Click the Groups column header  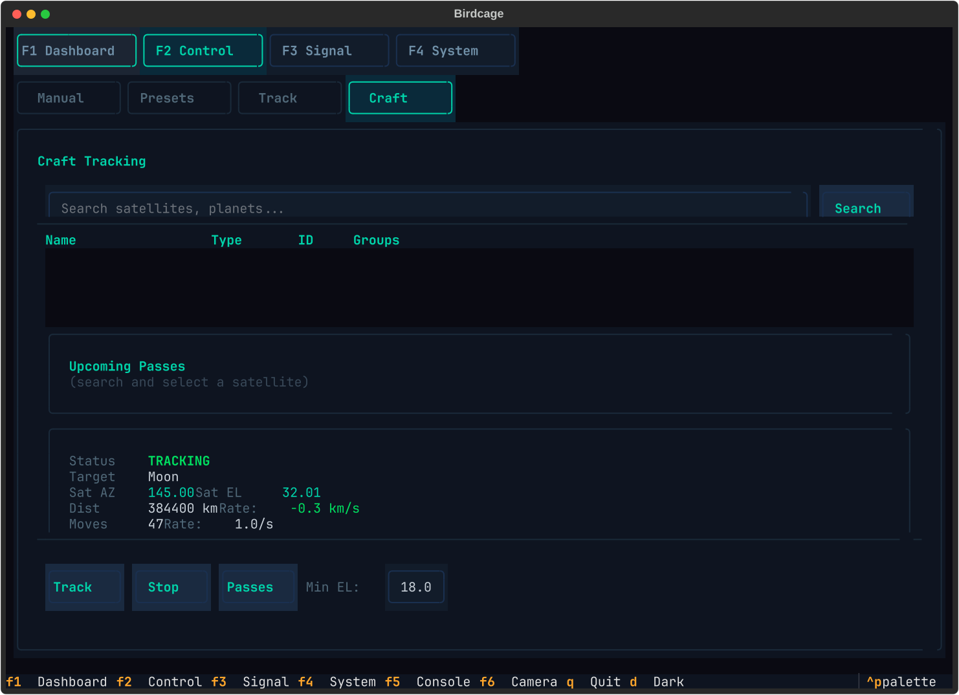click(x=376, y=240)
